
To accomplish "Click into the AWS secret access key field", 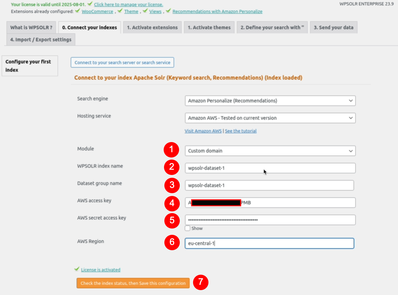I will (x=270, y=220).
